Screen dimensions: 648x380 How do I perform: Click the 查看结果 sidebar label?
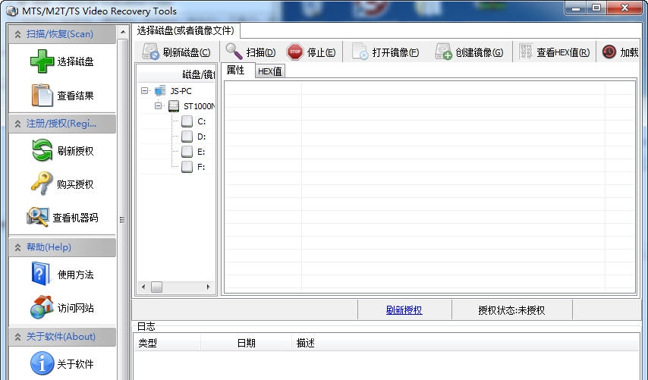coord(75,96)
